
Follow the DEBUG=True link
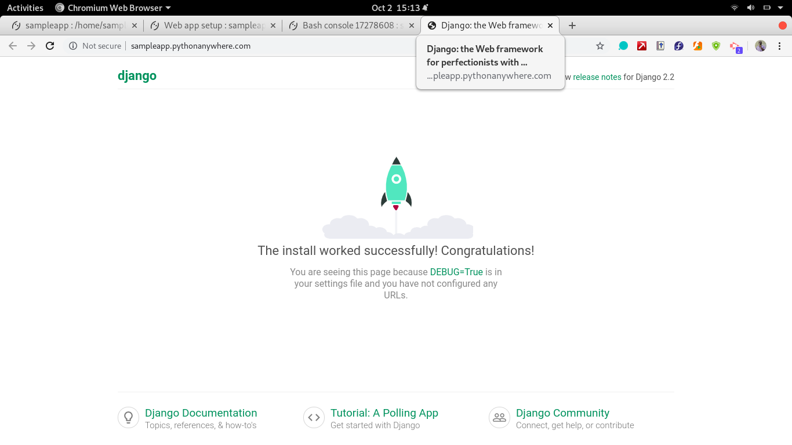456,272
